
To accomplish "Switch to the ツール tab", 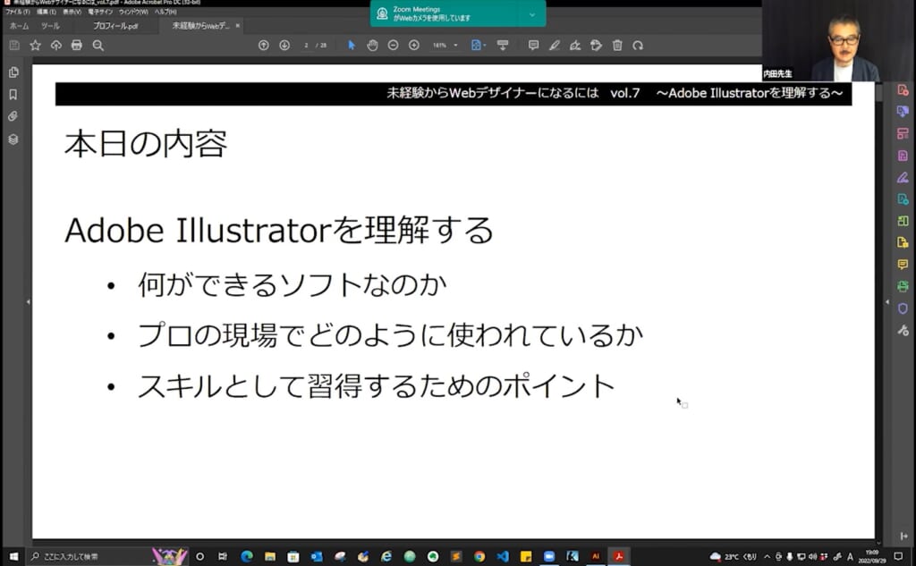I will point(50,26).
